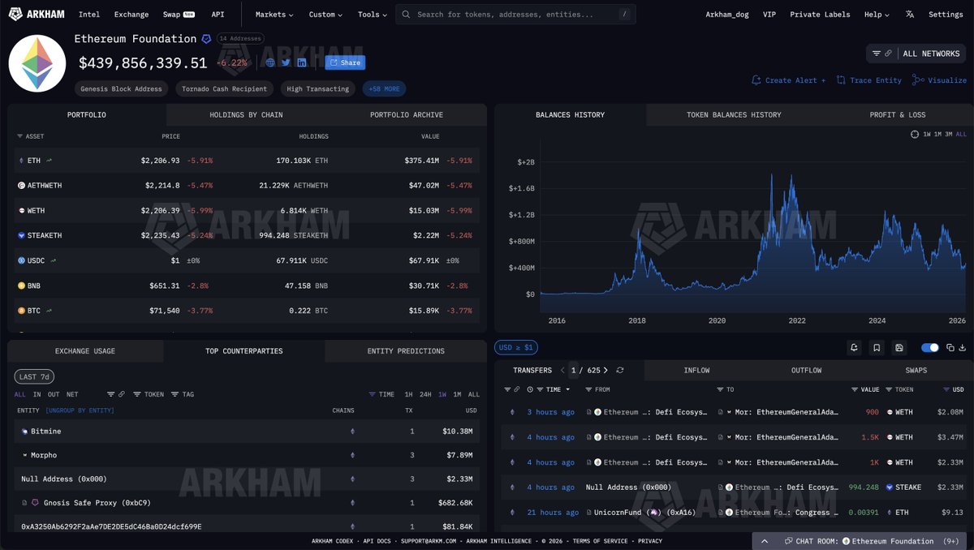The height and width of the screenshot is (550, 974).
Task: Flip the blue toggle switch above the transfers table
Action: point(929,347)
